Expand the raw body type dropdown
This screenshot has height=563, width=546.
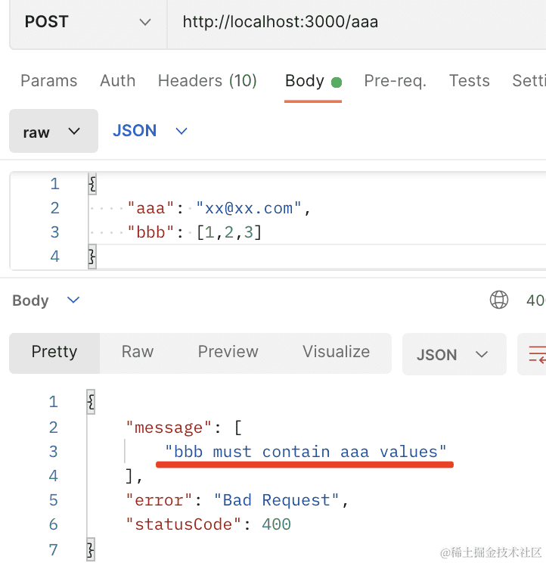53,132
